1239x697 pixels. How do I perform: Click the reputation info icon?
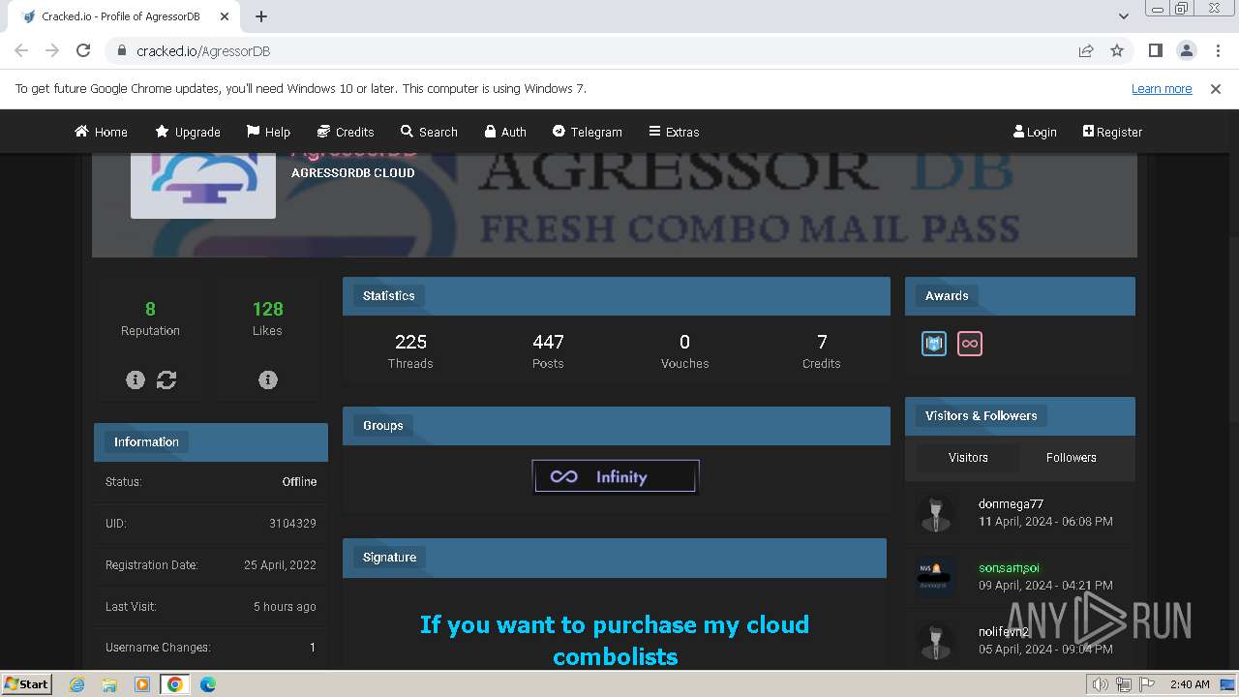(x=136, y=380)
